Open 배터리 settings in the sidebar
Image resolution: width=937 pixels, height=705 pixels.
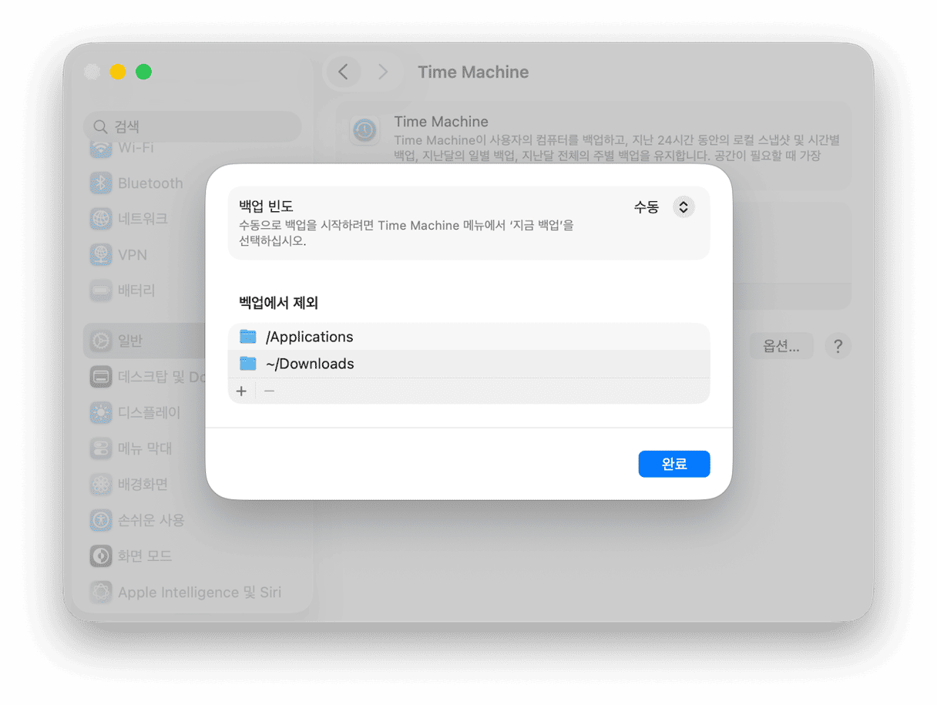coord(193,290)
